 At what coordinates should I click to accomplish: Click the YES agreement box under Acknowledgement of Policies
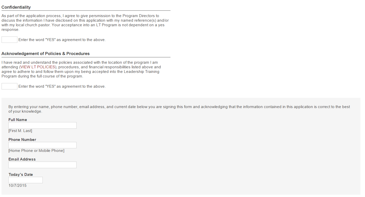9,86
